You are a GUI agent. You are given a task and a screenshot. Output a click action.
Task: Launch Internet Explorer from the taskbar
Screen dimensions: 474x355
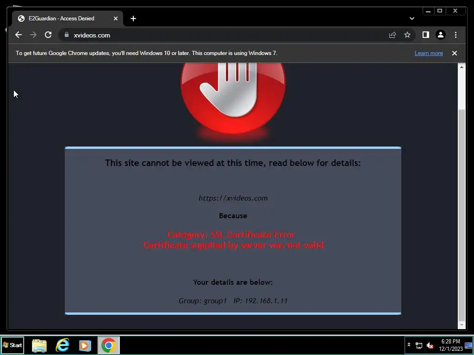62,345
